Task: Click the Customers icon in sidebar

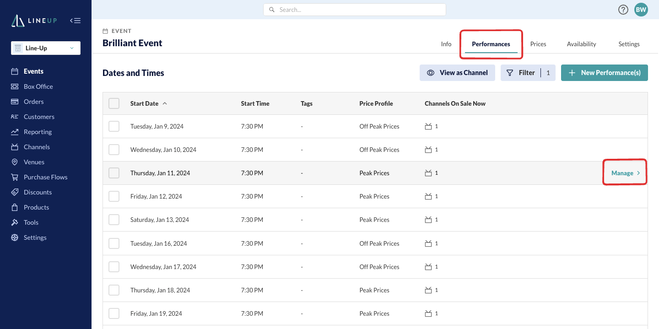Action: (15, 117)
